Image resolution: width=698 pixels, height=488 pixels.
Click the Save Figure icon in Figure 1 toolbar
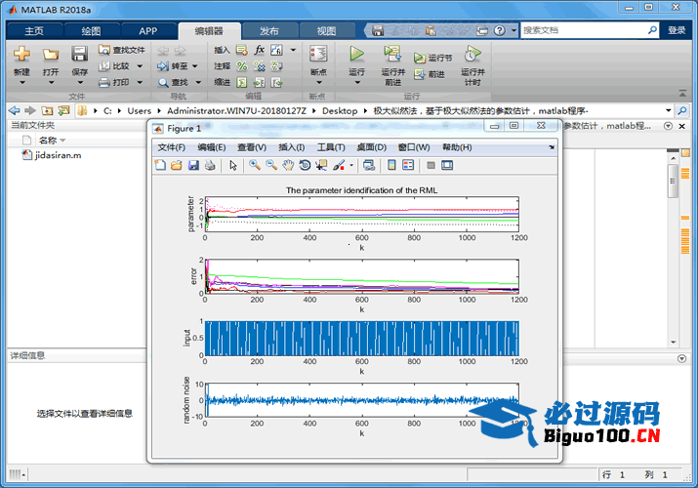tap(193, 166)
